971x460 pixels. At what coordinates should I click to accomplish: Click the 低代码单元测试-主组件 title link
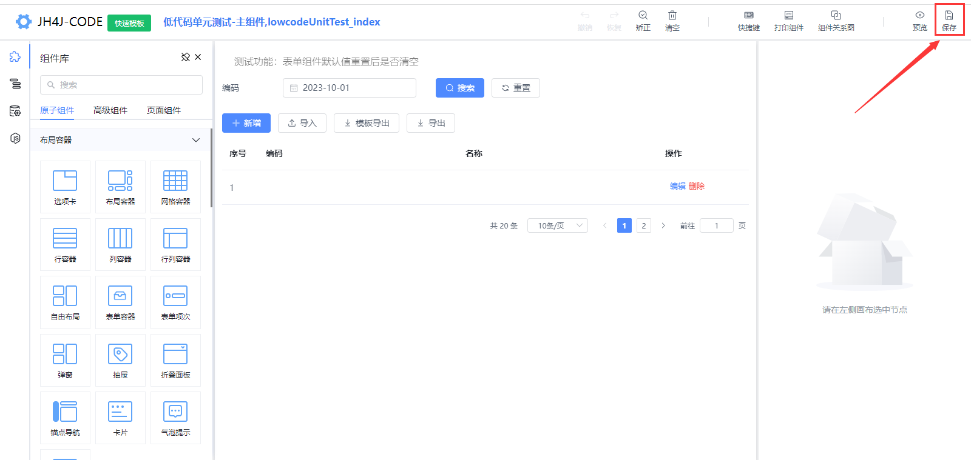(272, 22)
